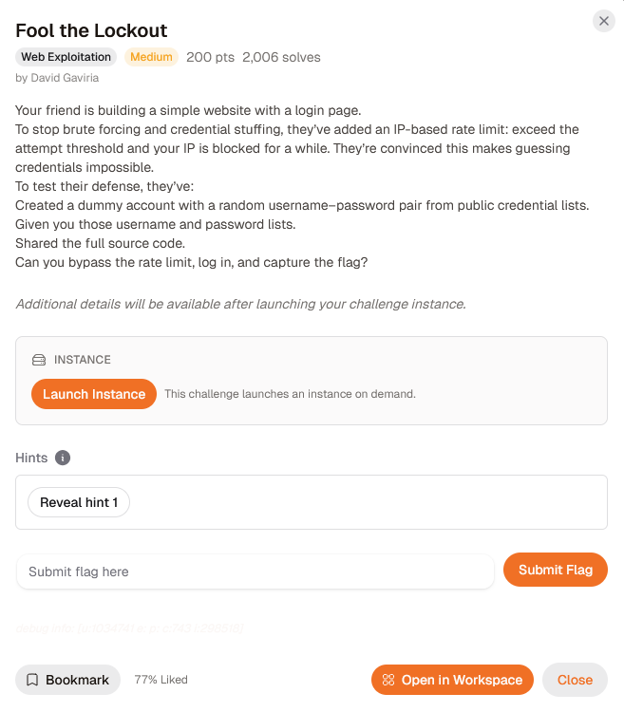Viewport: 624px width, 712px height.
Task: Submit the flag
Action: coord(556,570)
